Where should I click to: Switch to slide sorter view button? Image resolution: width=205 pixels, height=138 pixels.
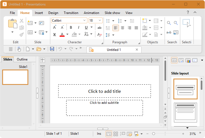click(x=116, y=134)
